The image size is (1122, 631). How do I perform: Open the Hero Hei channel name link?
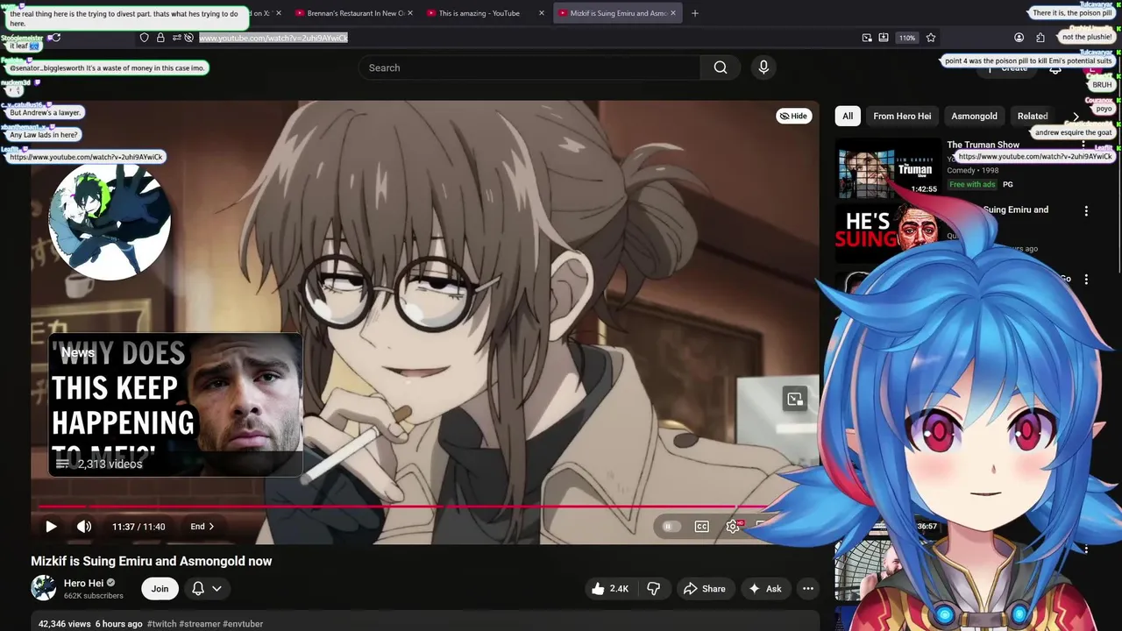(x=84, y=583)
